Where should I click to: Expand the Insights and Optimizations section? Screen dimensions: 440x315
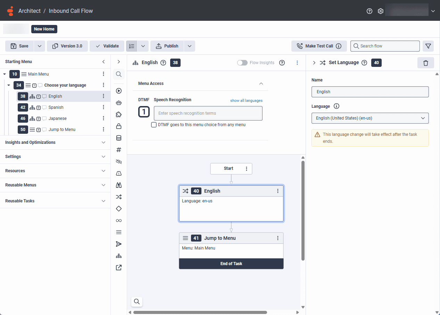(x=55, y=142)
